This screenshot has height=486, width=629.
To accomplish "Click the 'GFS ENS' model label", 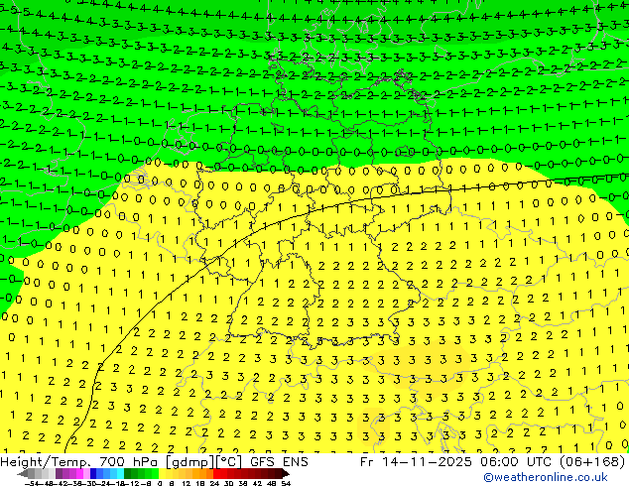I will point(279,461).
